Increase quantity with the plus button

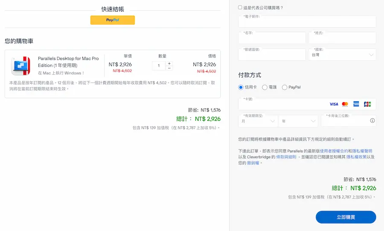[169, 63]
